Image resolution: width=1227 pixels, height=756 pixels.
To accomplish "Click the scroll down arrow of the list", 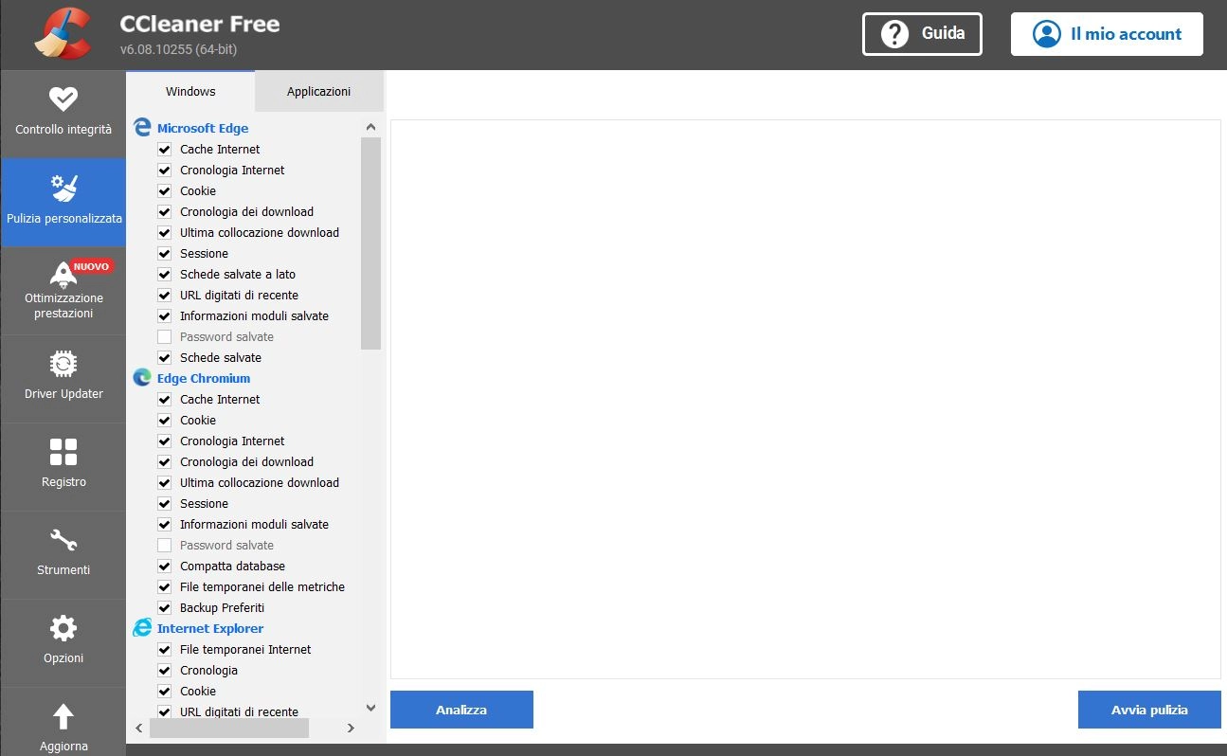I will (370, 707).
